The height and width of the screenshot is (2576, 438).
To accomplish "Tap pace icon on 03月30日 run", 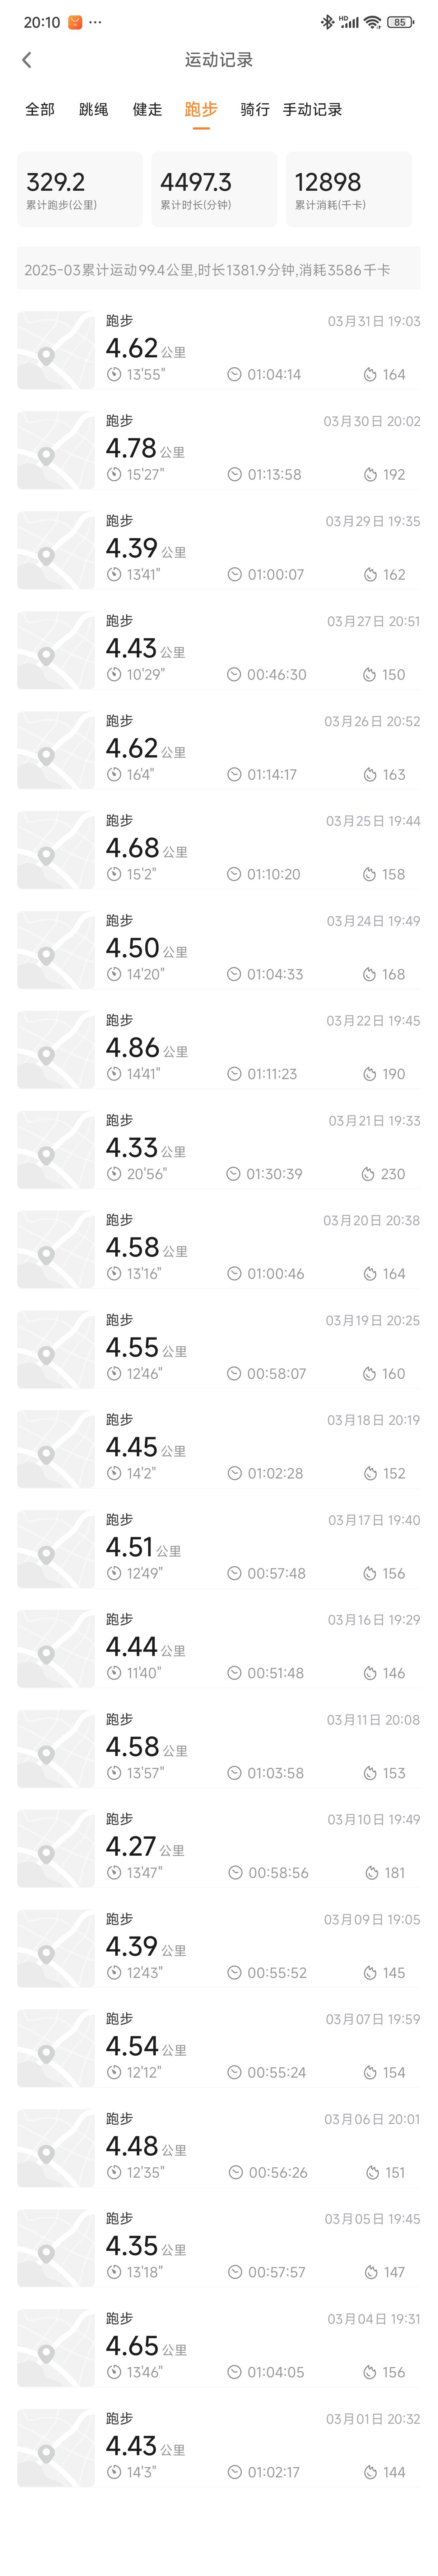I will 114,474.
